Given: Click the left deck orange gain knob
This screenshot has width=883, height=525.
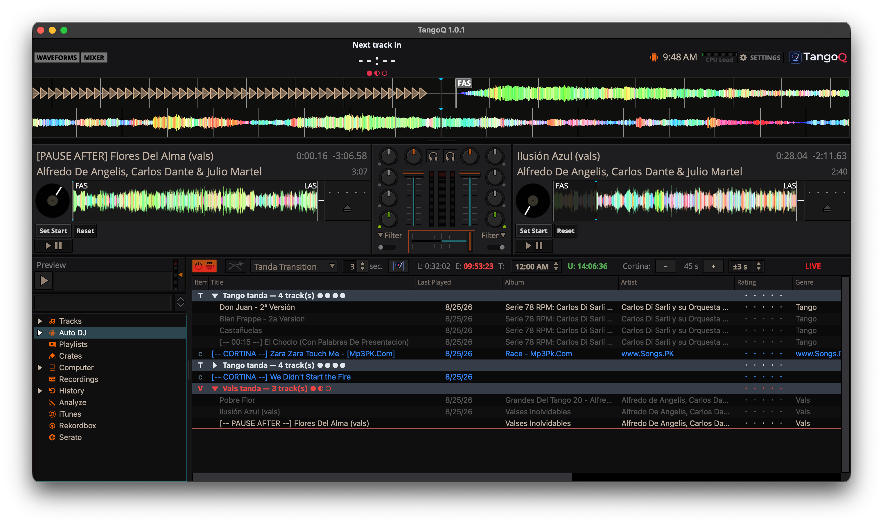Looking at the screenshot, I should 413,157.
